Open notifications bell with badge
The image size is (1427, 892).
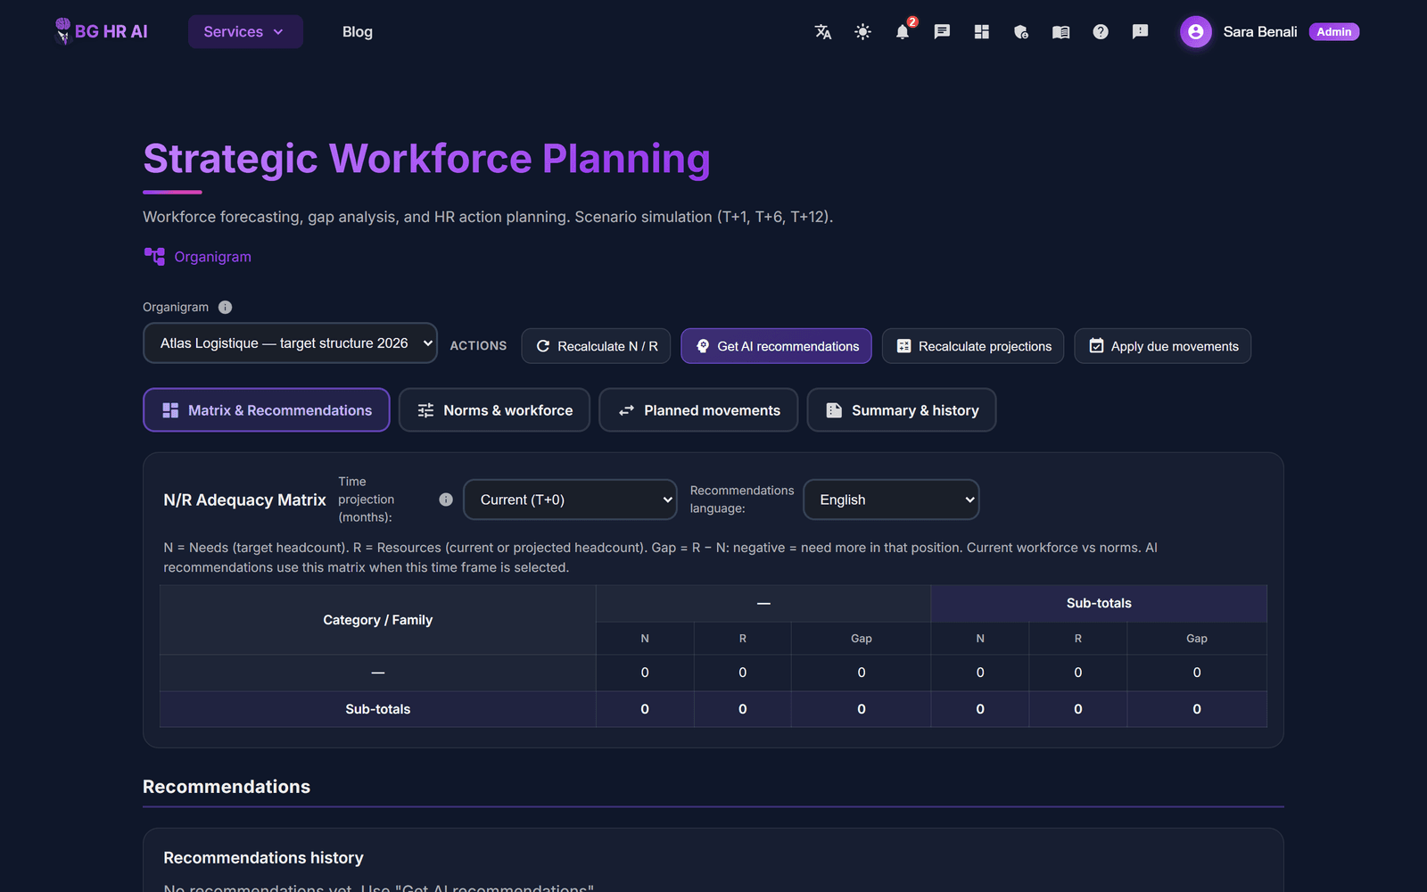(903, 32)
